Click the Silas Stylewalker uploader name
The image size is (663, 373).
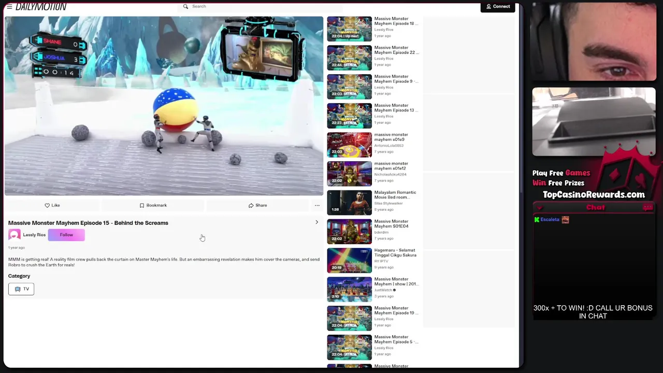pyautogui.click(x=389, y=204)
